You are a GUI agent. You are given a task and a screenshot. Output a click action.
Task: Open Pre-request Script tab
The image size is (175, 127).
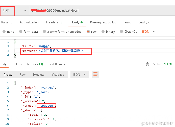click(x=103, y=22)
